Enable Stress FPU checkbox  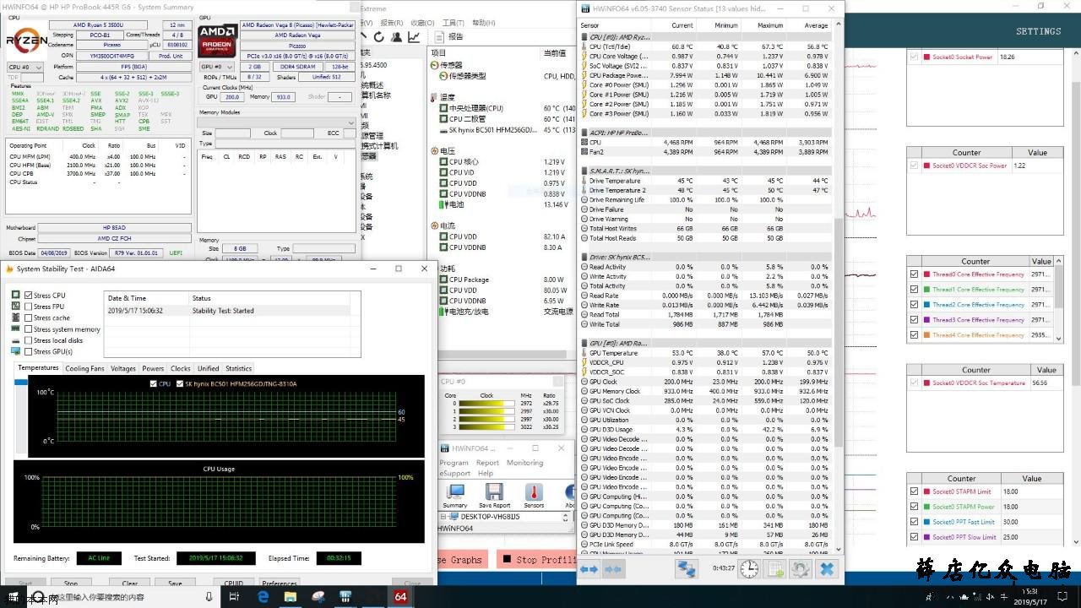point(29,307)
